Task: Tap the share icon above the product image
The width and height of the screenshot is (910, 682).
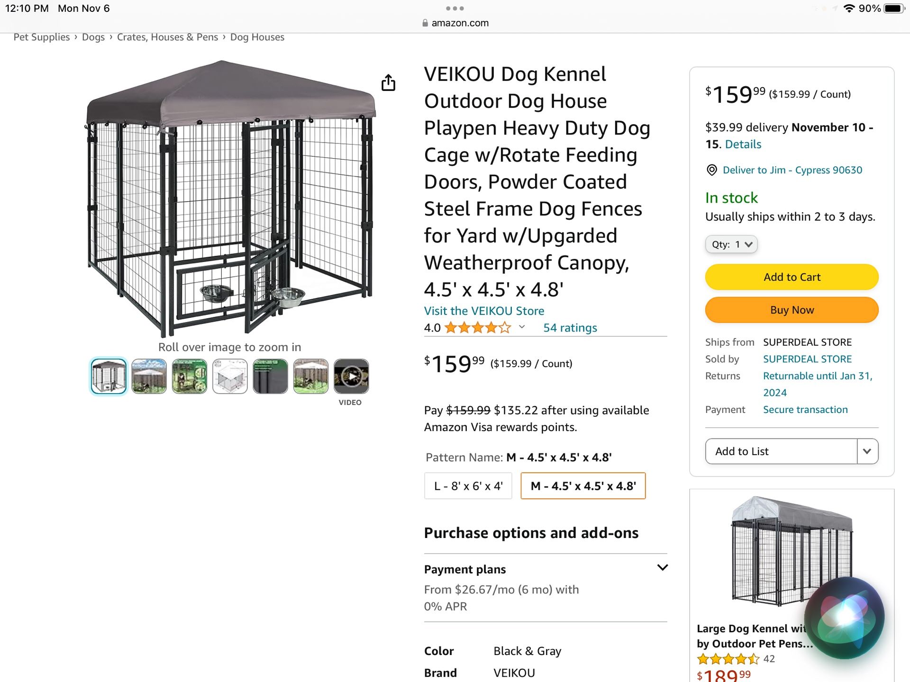Action: point(389,82)
